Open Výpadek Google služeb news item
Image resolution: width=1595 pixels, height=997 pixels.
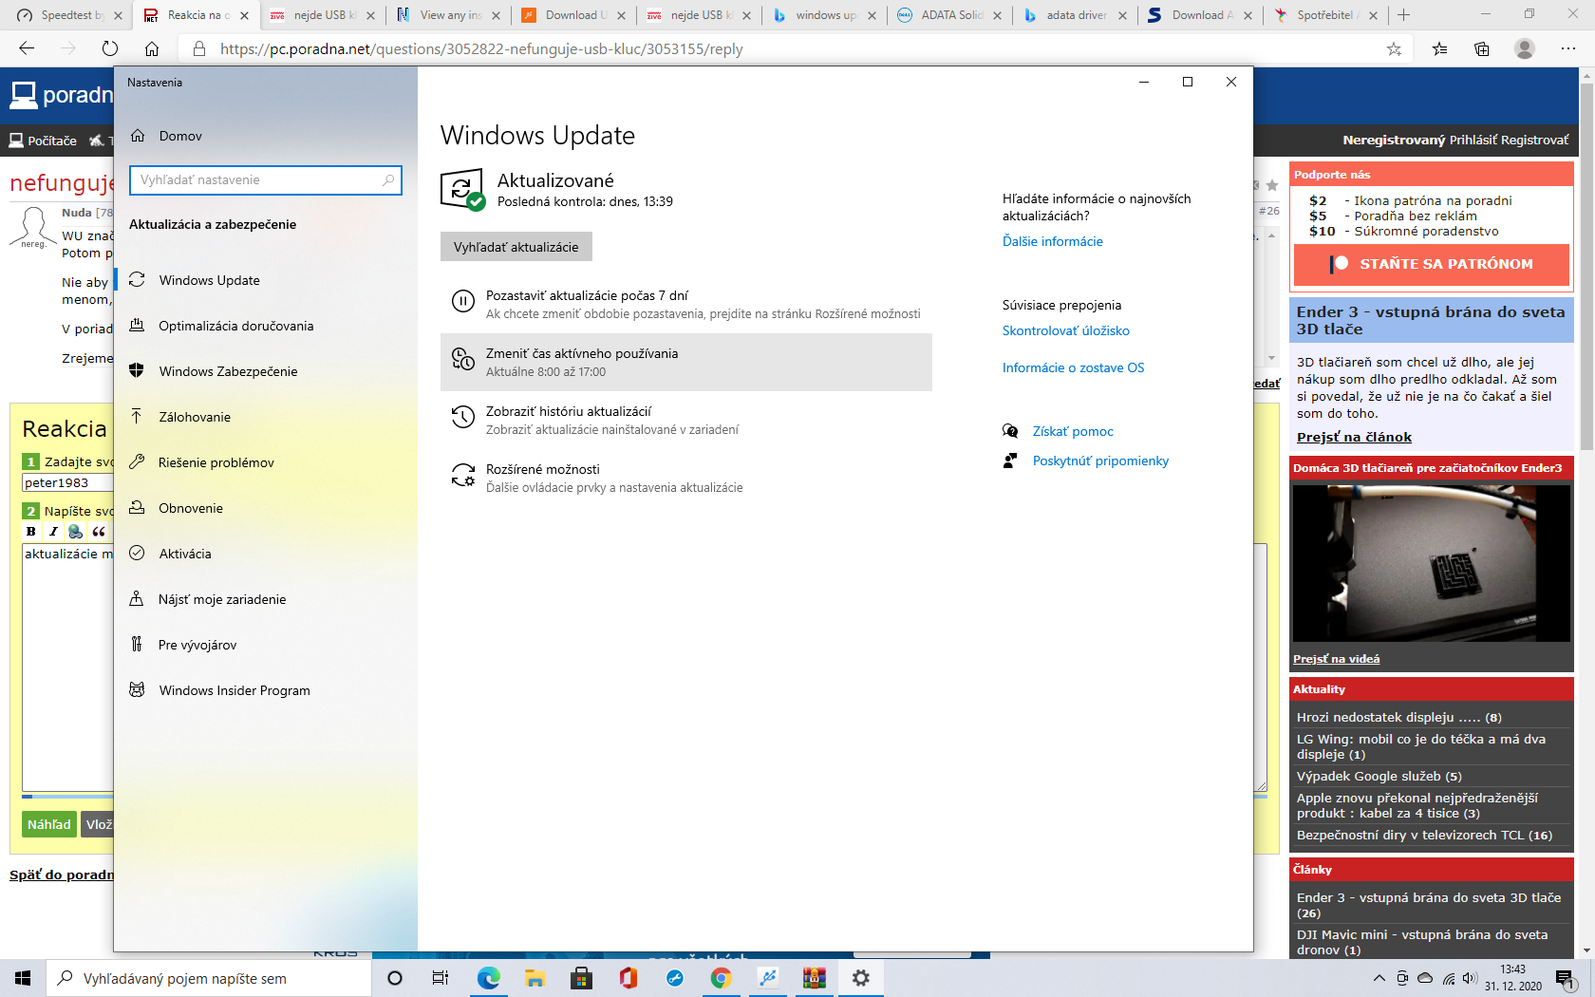(x=1379, y=776)
